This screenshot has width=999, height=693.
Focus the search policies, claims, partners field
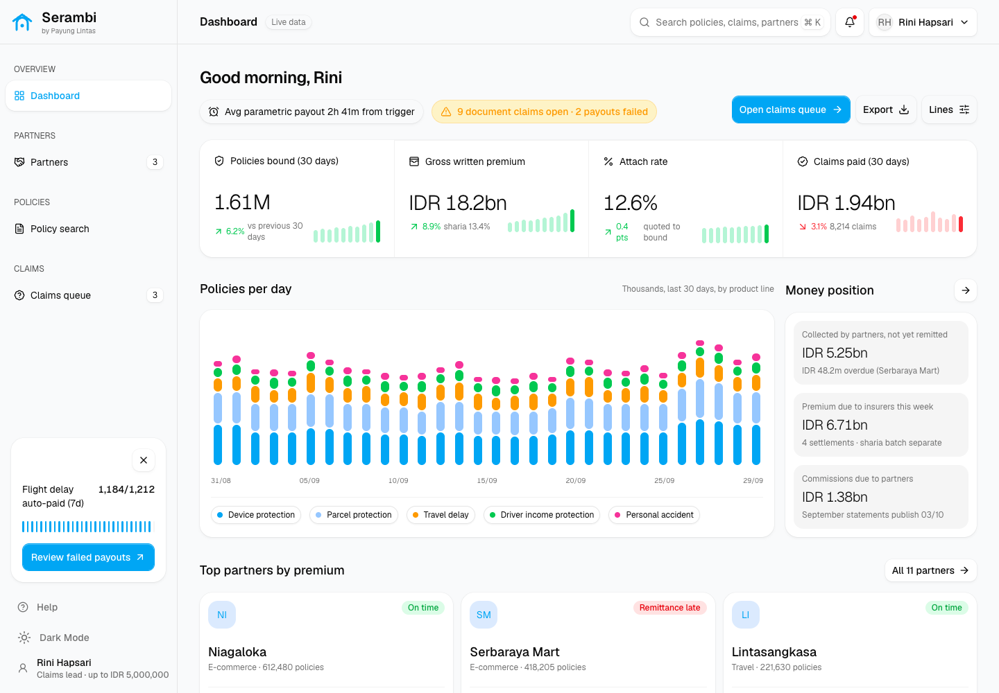tap(731, 22)
